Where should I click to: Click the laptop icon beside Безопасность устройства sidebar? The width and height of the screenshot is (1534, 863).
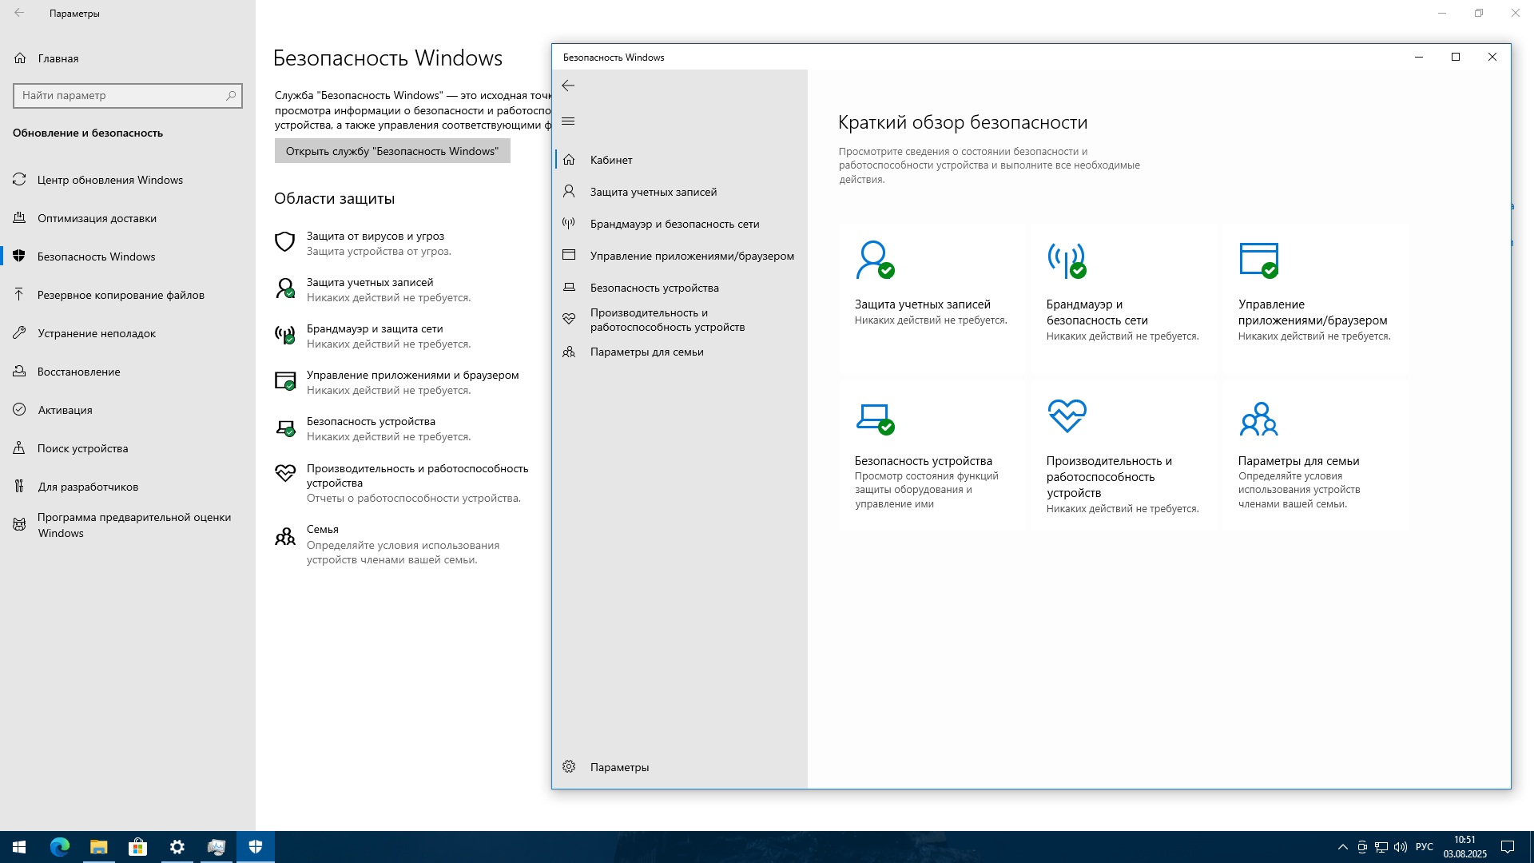[569, 287]
